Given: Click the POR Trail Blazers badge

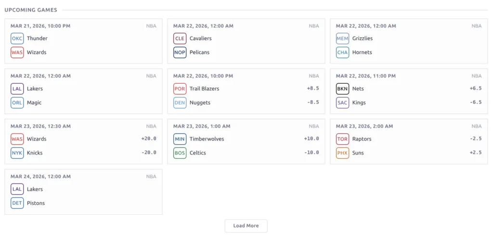Looking at the screenshot, I should tap(180, 89).
